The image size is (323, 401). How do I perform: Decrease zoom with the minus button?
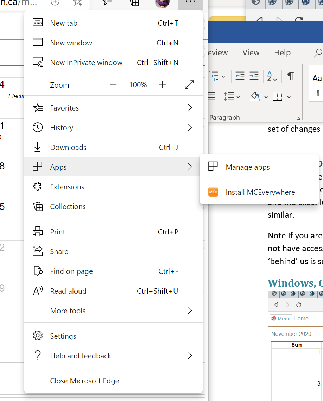(x=113, y=84)
